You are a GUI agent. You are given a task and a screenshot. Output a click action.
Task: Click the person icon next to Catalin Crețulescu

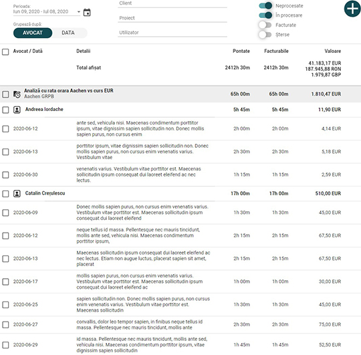tap(17, 194)
